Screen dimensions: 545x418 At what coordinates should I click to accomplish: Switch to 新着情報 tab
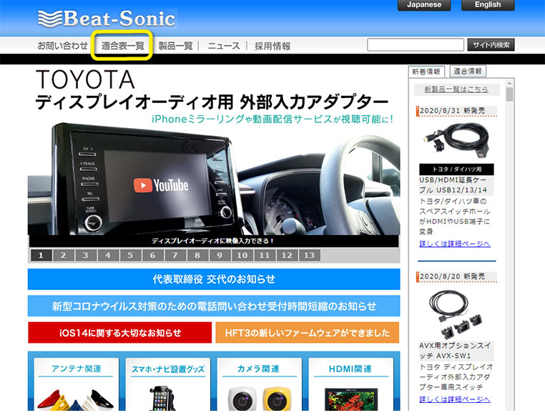coord(426,72)
